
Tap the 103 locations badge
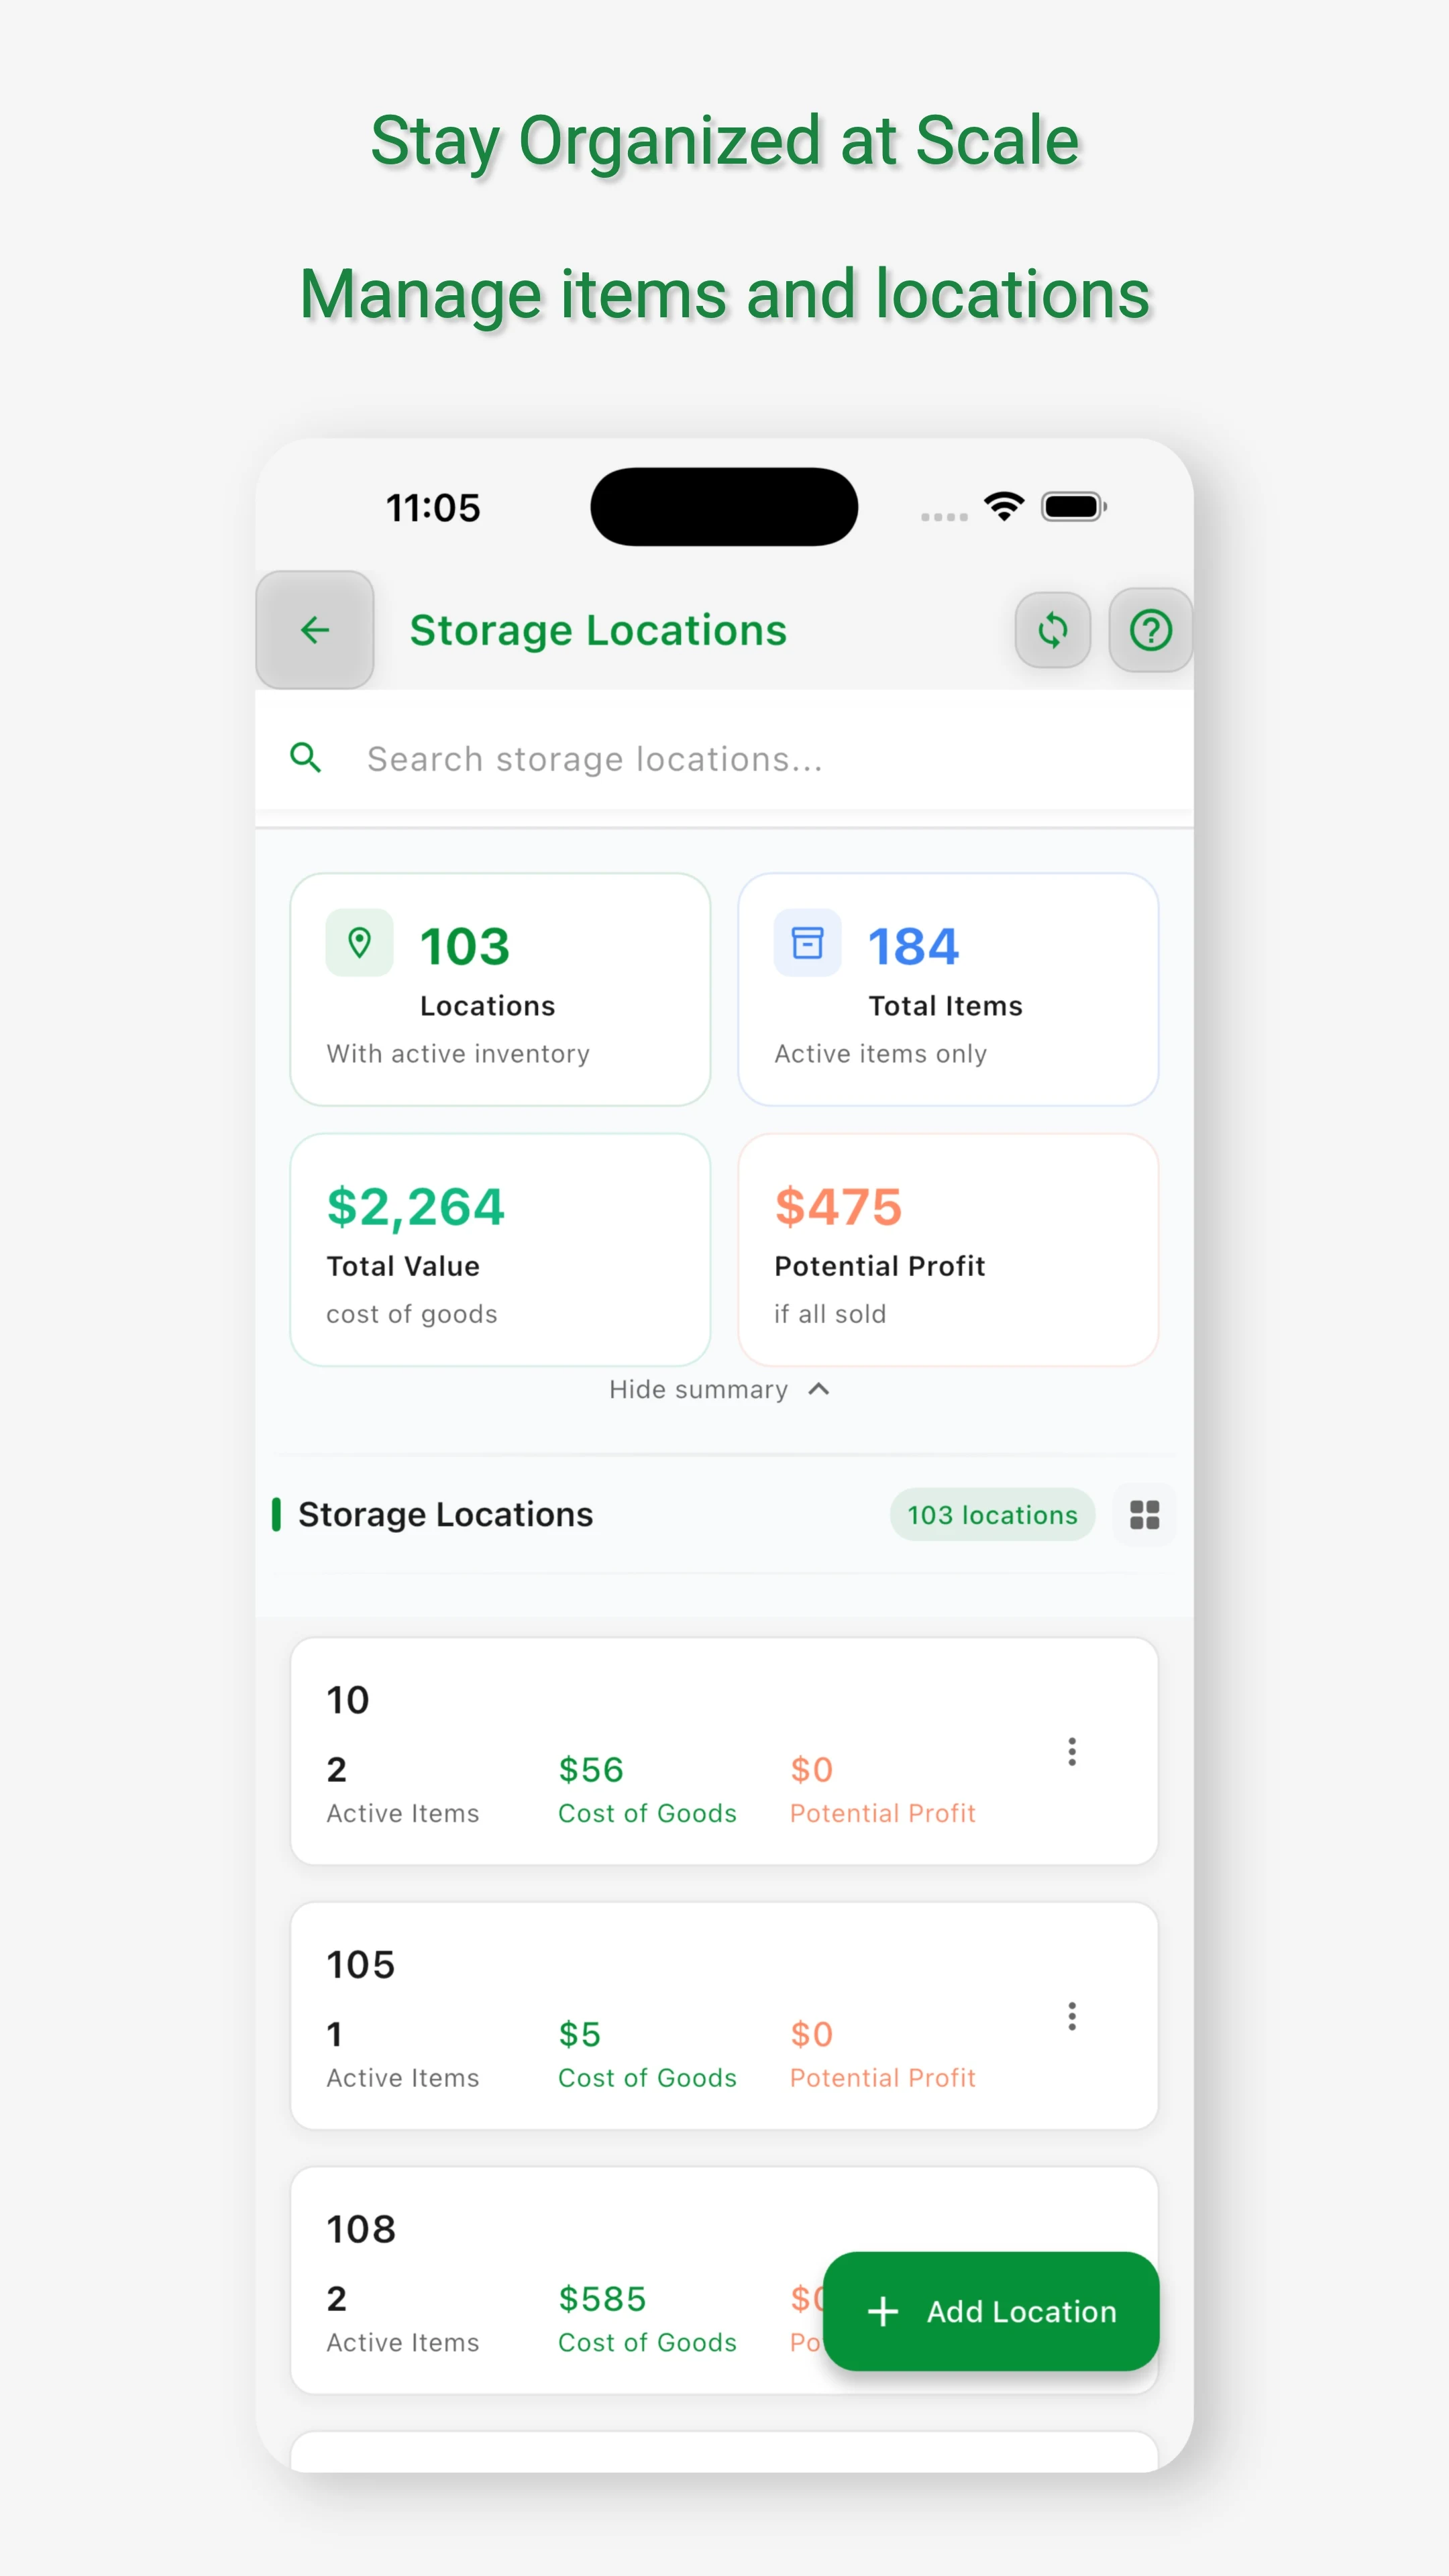992,1515
